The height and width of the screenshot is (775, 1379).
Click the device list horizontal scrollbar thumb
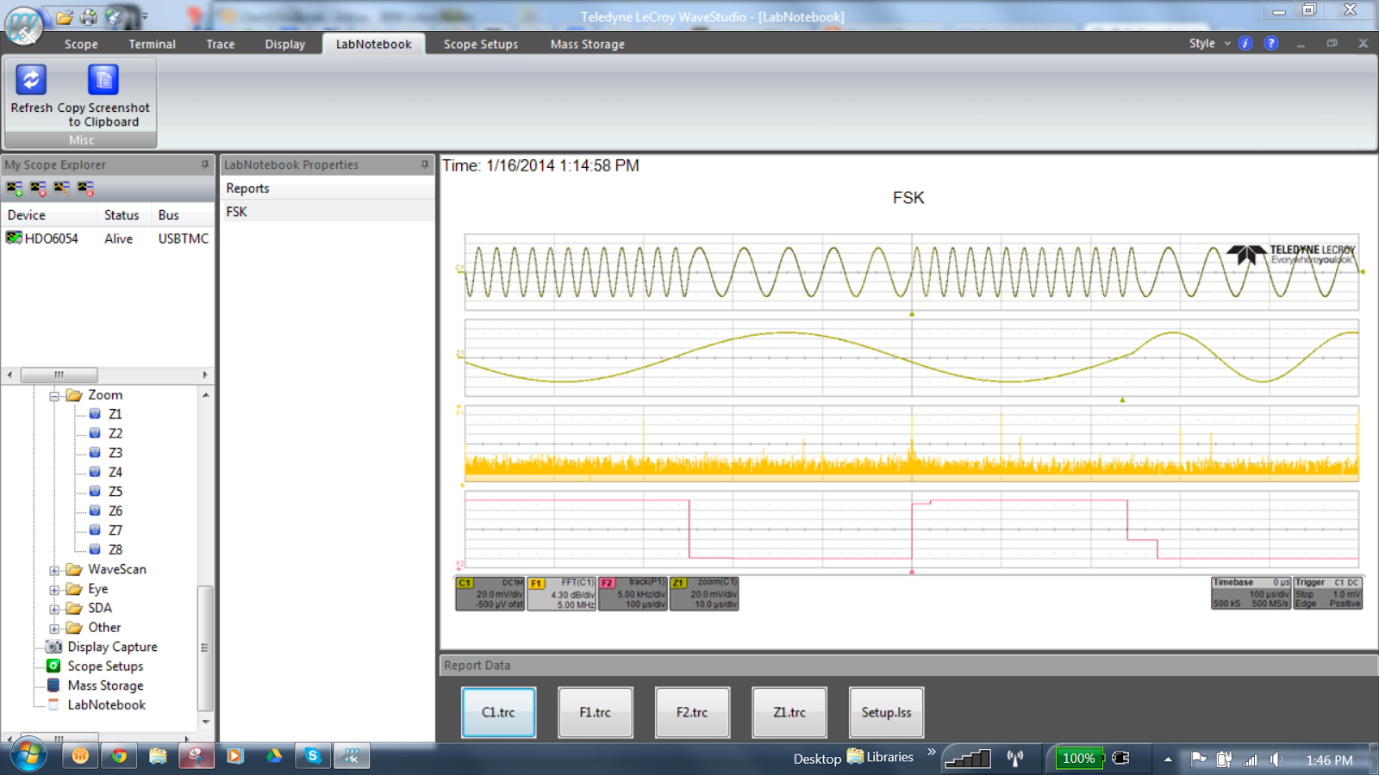coord(59,375)
